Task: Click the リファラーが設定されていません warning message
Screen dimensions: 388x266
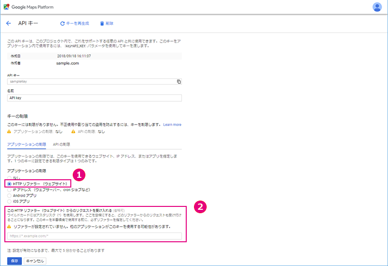Action: [89, 227]
